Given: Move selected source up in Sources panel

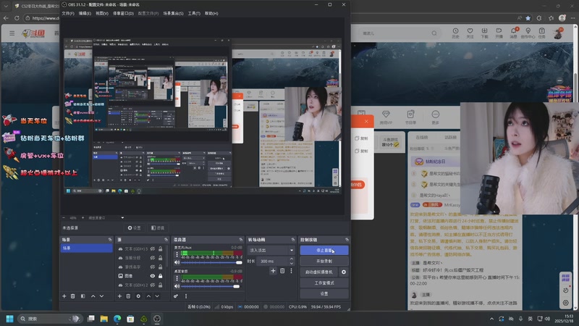Looking at the screenshot, I should [148, 296].
